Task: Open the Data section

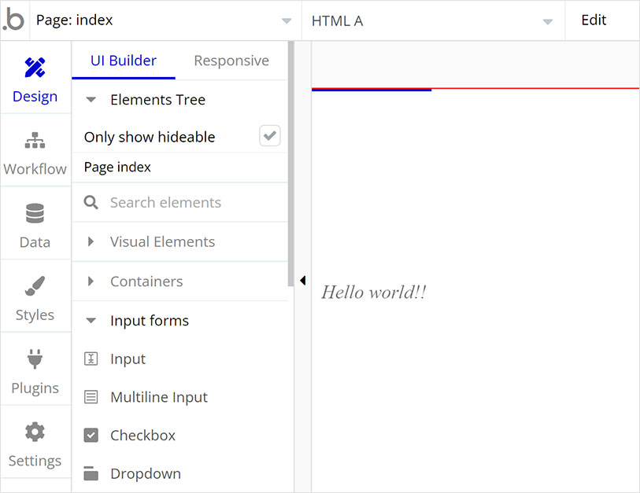Action: pos(35,223)
